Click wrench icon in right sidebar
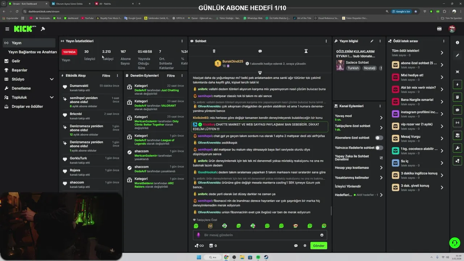This screenshot has height=261, width=464. (457, 148)
